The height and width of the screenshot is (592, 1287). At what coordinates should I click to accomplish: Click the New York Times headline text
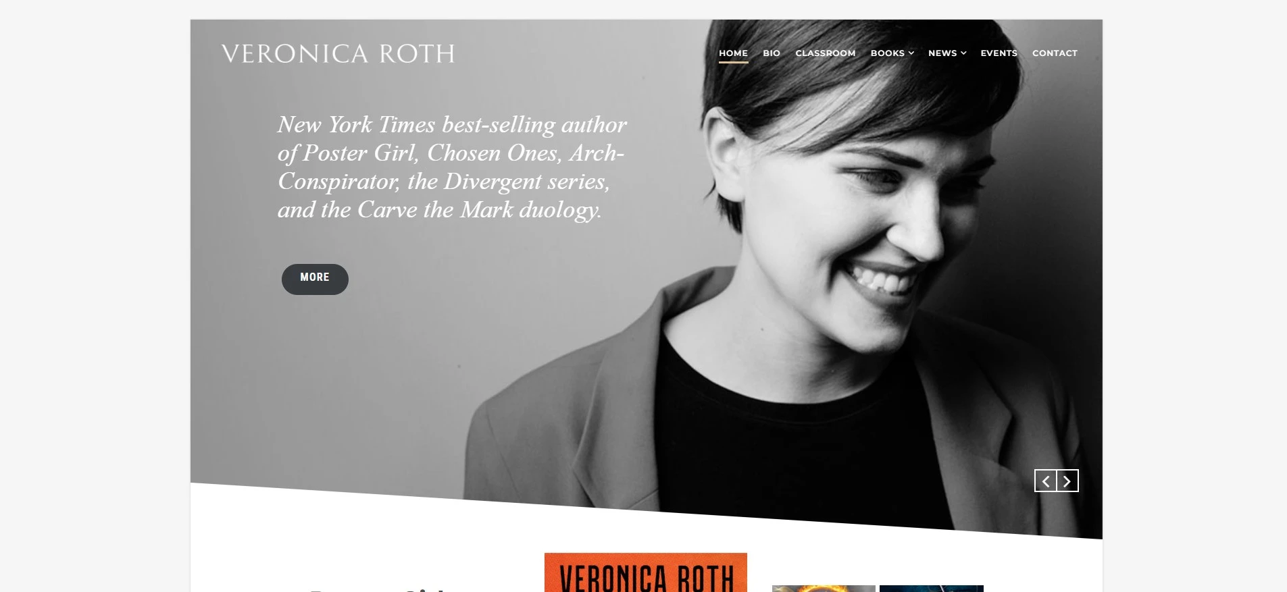[x=452, y=167]
